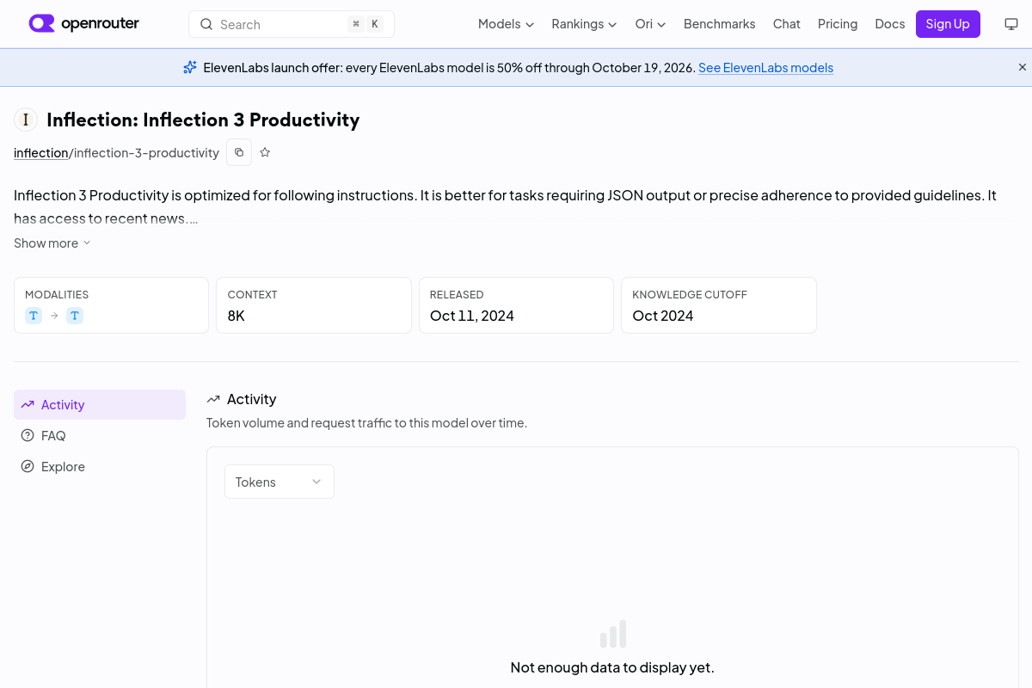Click the Sign Up button
The height and width of the screenshot is (688, 1032).
[x=948, y=24]
